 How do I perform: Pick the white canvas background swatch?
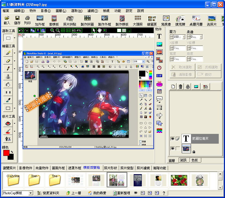click(x=119, y=30)
